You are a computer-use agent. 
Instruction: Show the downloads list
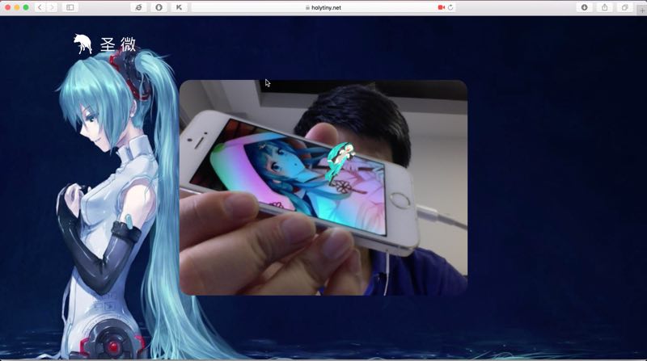(584, 7)
